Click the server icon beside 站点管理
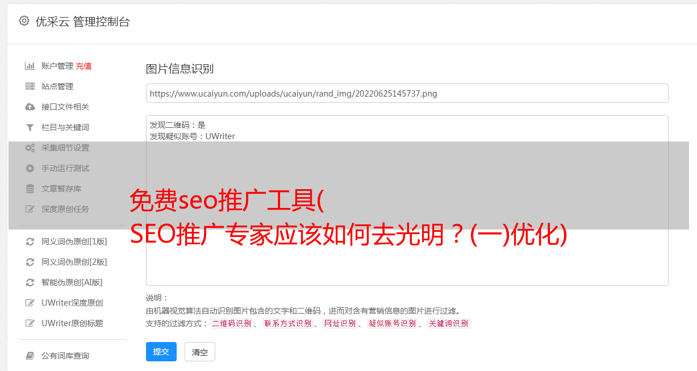 tap(30, 86)
